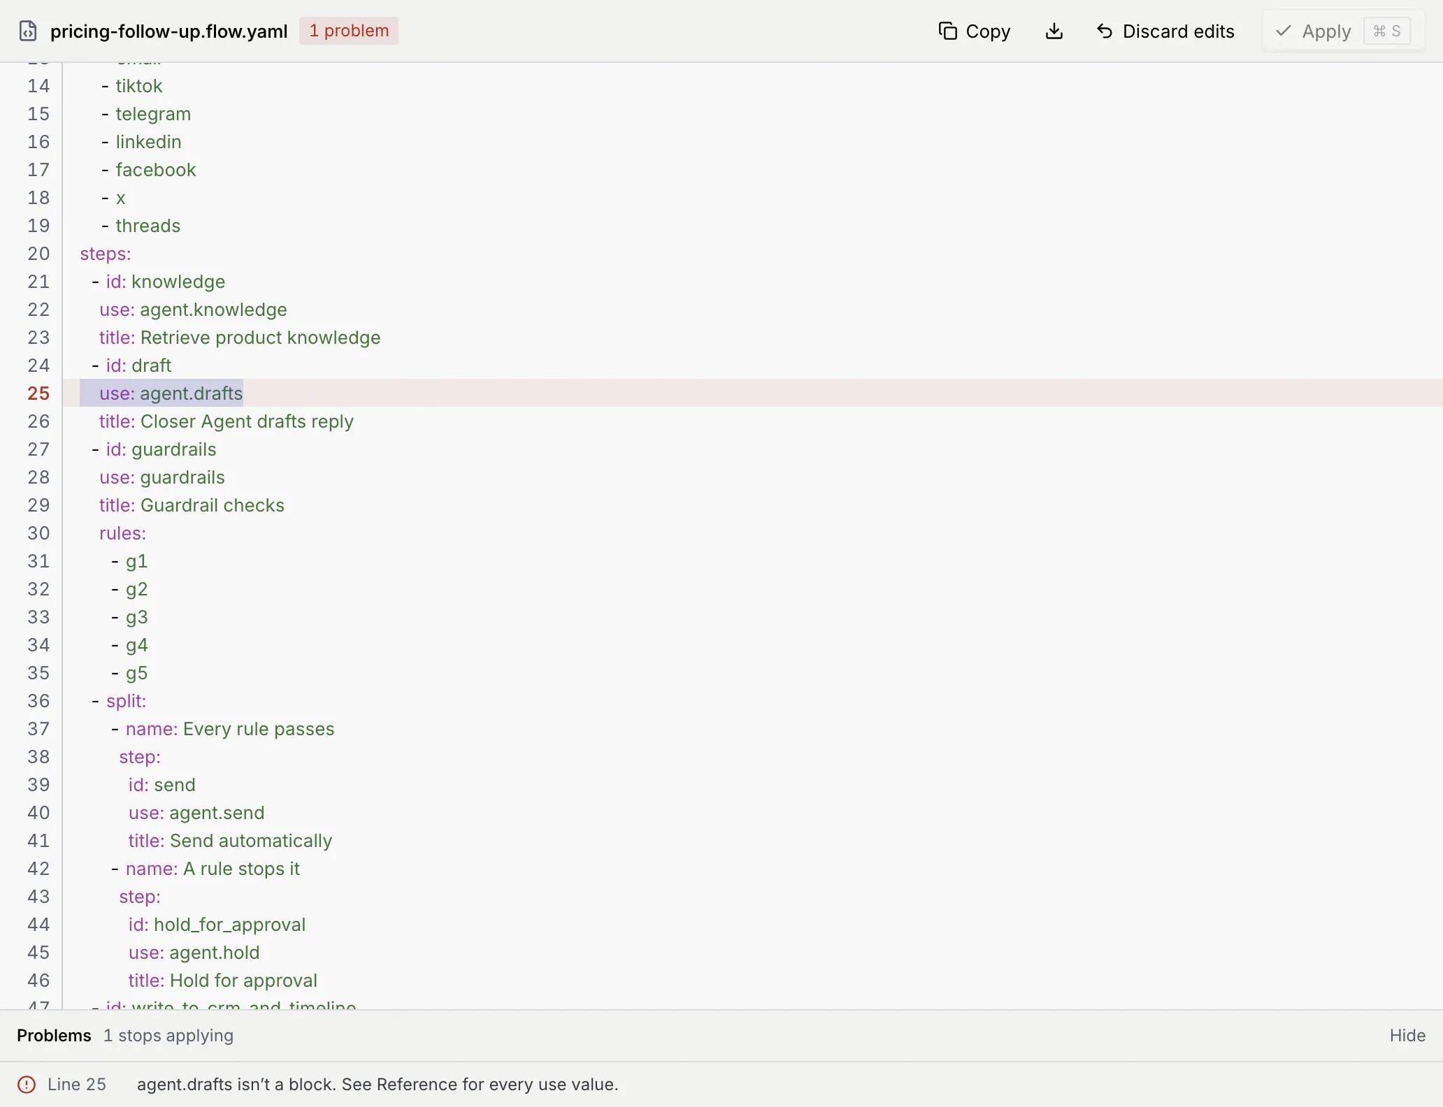
Task: Click Discard edits to revert changes
Action: [x=1165, y=31]
